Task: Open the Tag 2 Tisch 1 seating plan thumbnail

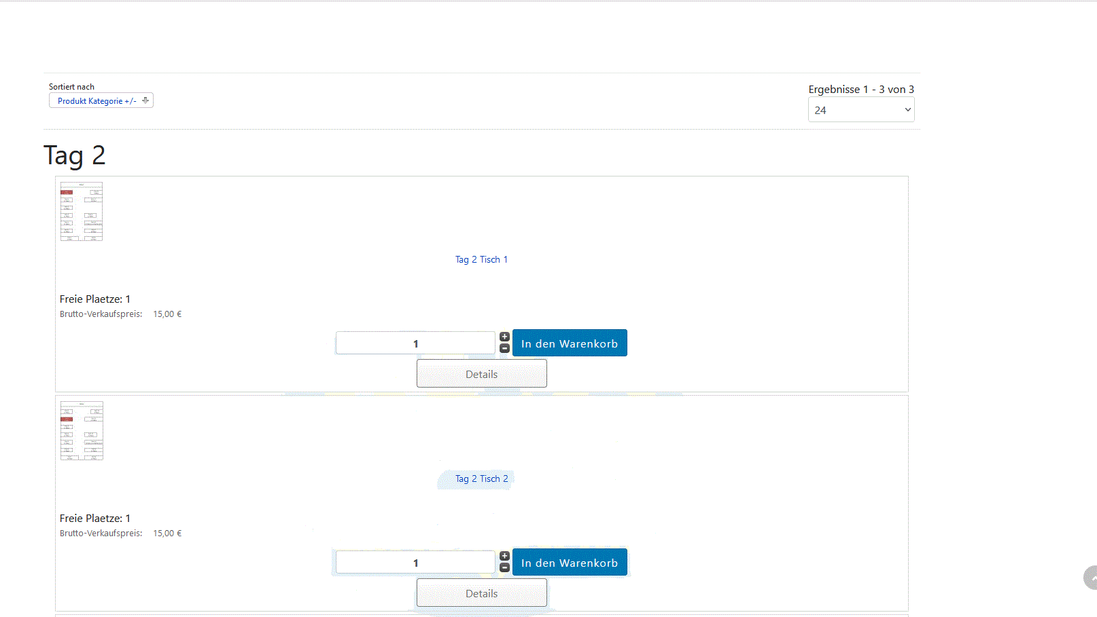Action: (x=82, y=211)
